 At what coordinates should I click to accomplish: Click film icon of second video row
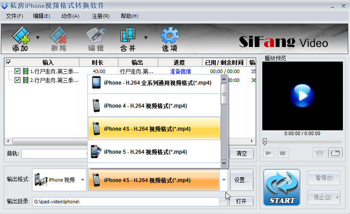(x=26, y=80)
